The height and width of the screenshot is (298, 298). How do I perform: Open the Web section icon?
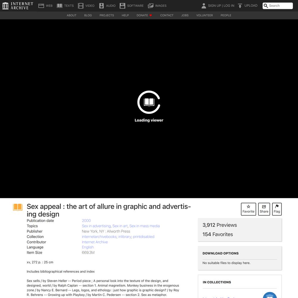click(41, 6)
